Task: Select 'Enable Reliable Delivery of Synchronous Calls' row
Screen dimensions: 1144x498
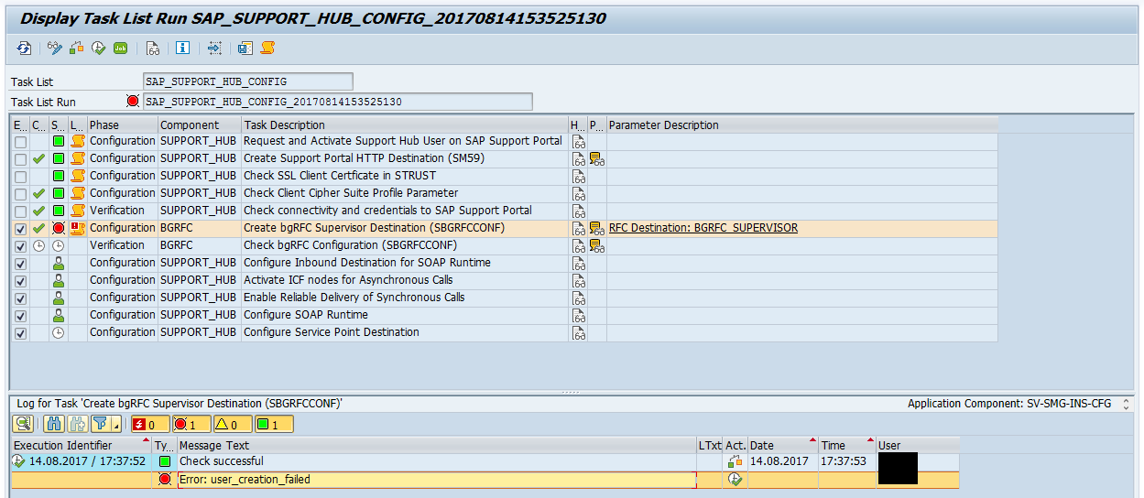Action: point(503,298)
